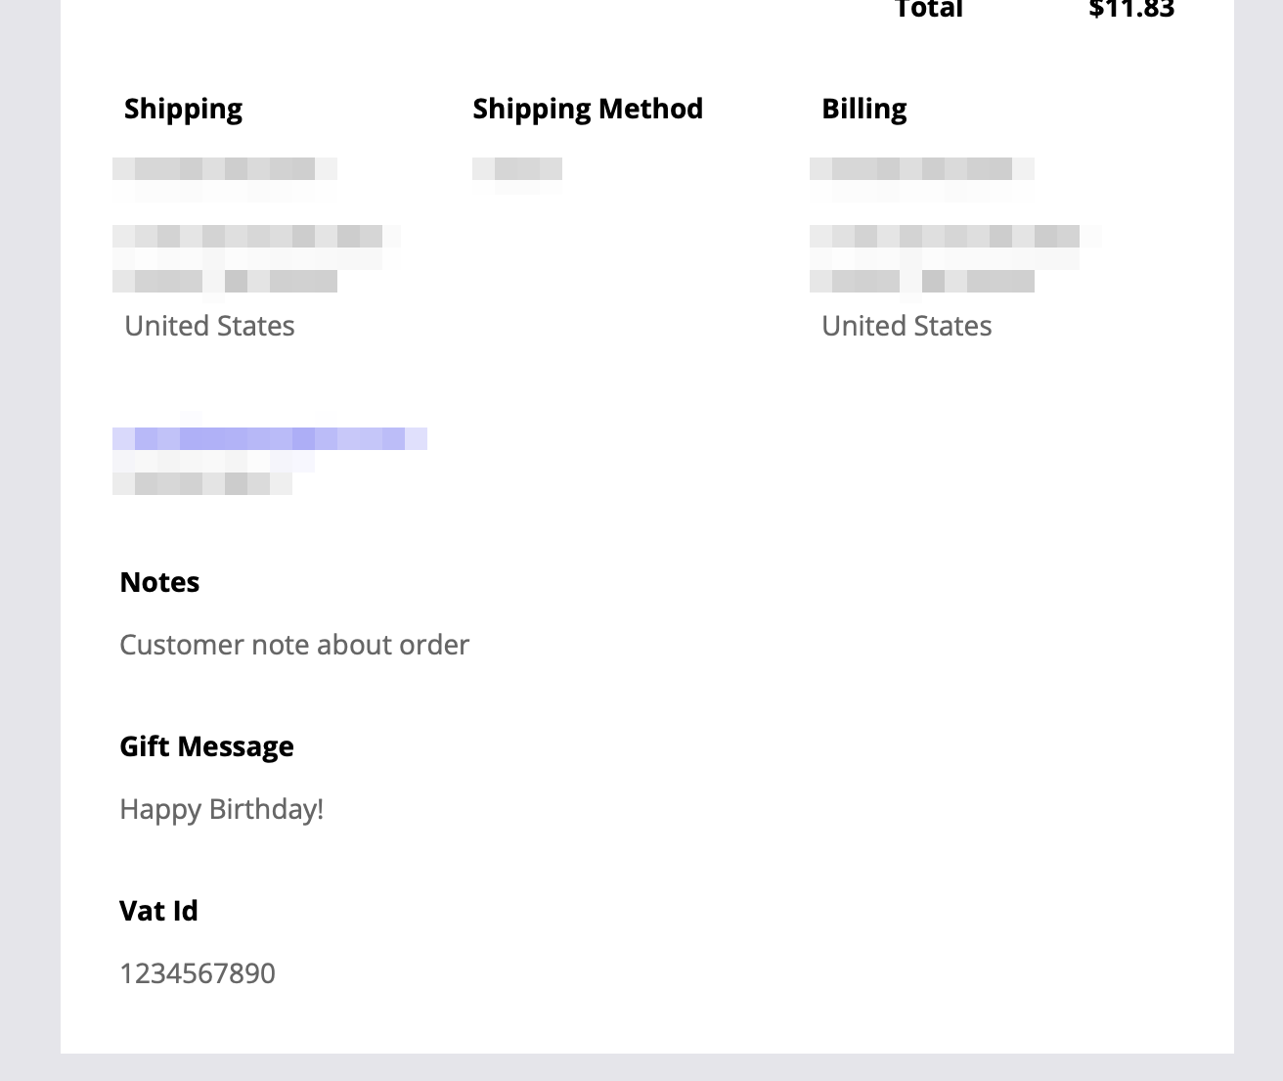Click the blurred email link under shipping
The image size is (1283, 1081).
pyautogui.click(x=270, y=438)
